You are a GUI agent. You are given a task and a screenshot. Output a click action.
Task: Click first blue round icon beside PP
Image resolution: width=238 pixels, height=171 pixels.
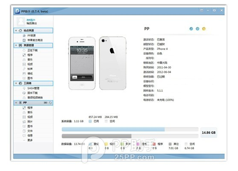tap(191, 29)
